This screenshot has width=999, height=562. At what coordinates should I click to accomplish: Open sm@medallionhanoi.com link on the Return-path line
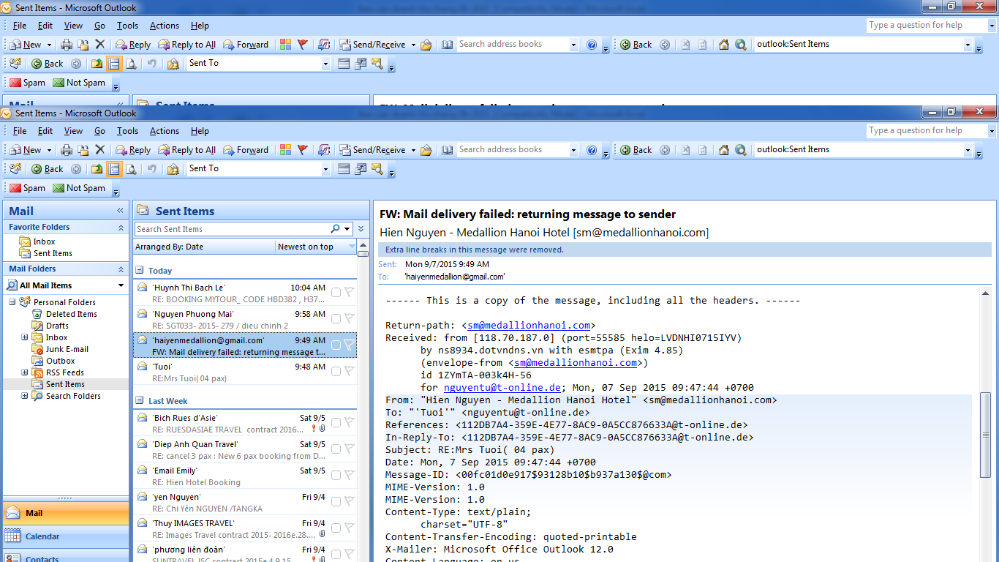click(x=529, y=326)
